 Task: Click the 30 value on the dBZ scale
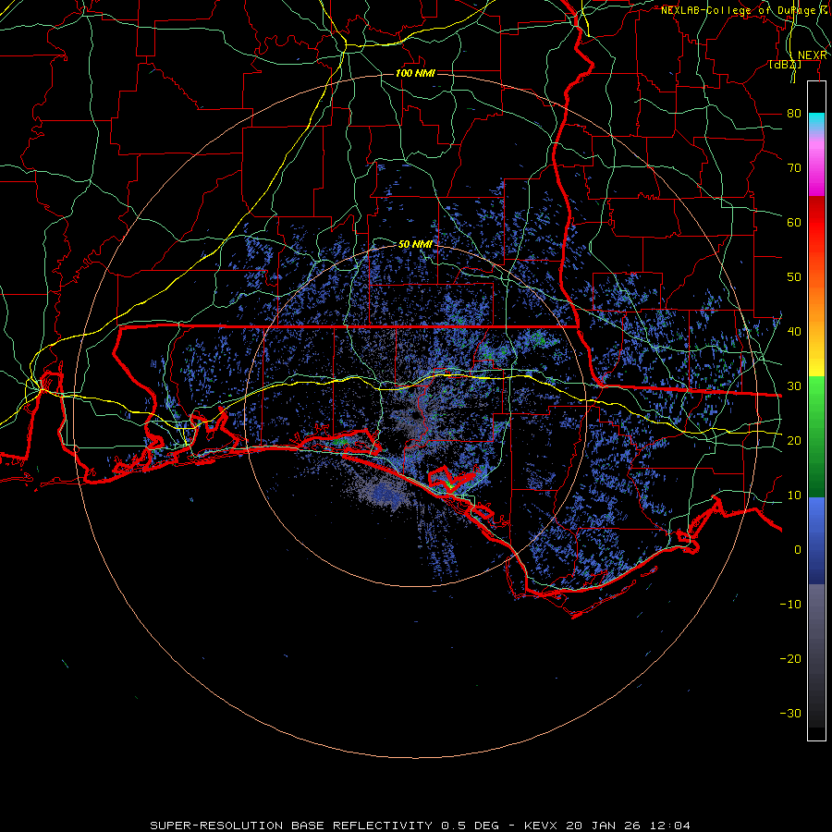(794, 385)
